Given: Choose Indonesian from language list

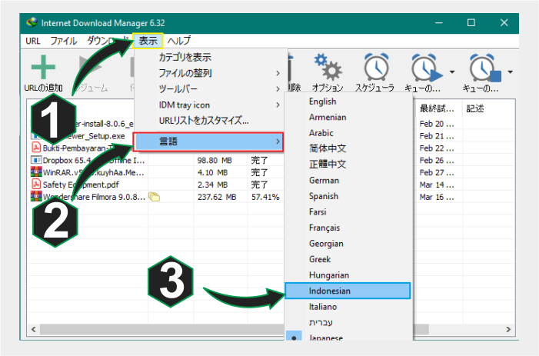Looking at the screenshot, I should pos(348,291).
